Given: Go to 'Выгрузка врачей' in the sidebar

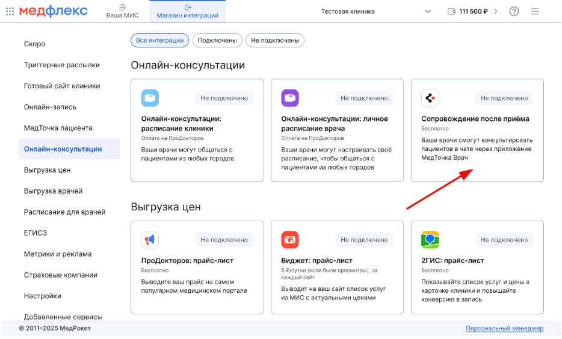Looking at the screenshot, I should click(x=54, y=191).
